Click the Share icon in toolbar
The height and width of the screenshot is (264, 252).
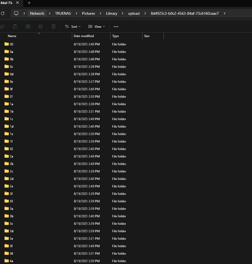(41, 26)
